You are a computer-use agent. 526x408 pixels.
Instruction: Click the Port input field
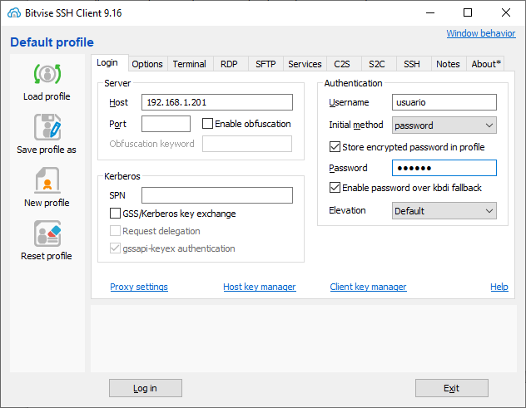(166, 124)
